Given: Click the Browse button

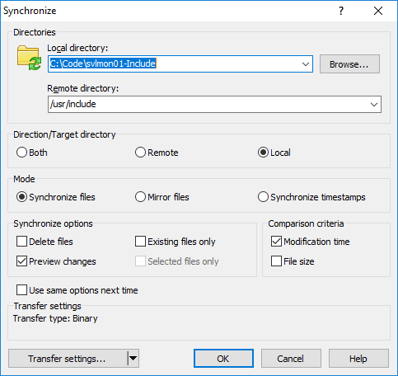Looking at the screenshot, I should point(349,64).
